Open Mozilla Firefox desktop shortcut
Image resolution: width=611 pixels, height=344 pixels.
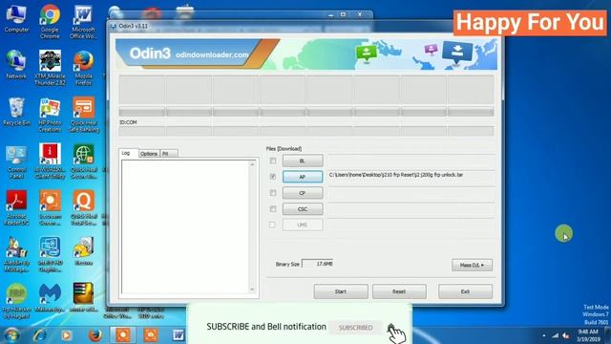(x=83, y=67)
